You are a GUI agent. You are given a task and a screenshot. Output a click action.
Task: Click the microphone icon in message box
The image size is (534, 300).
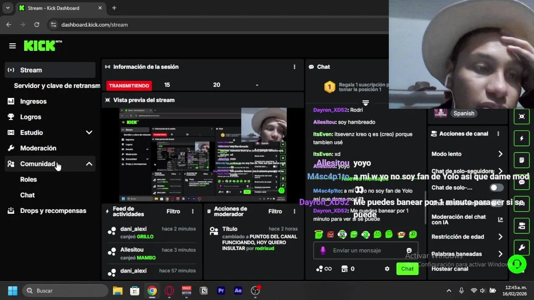322,250
